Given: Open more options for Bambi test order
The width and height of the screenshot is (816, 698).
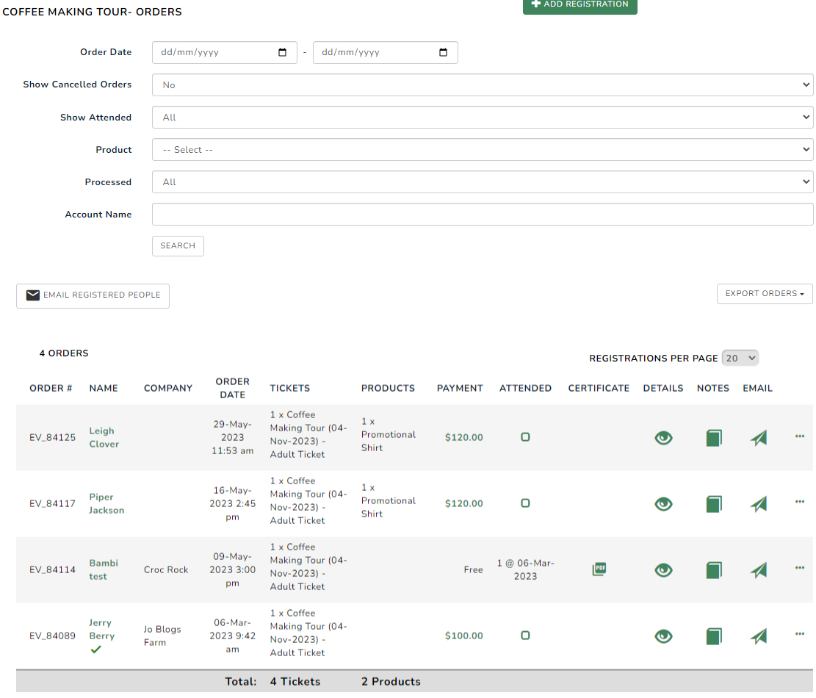Looking at the screenshot, I should pos(800,568).
